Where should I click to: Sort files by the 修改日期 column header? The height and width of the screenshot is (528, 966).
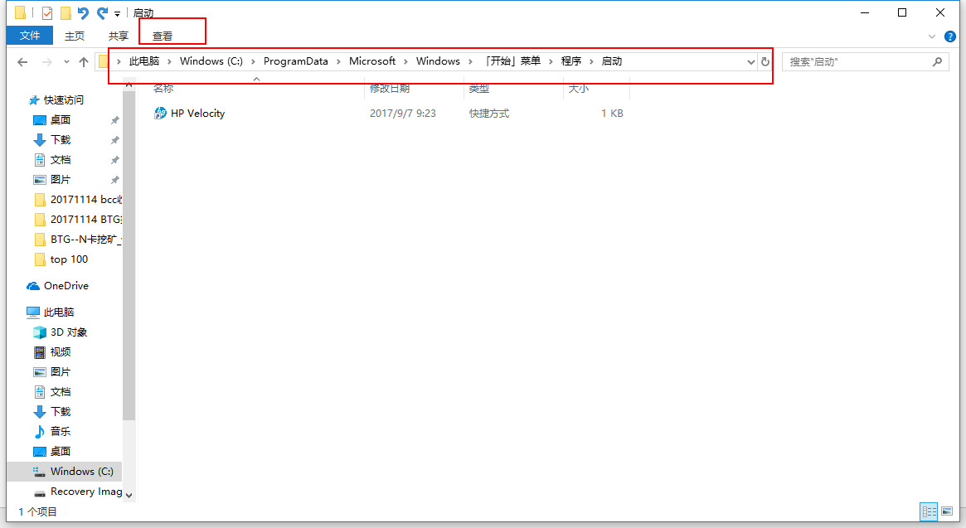[x=390, y=88]
